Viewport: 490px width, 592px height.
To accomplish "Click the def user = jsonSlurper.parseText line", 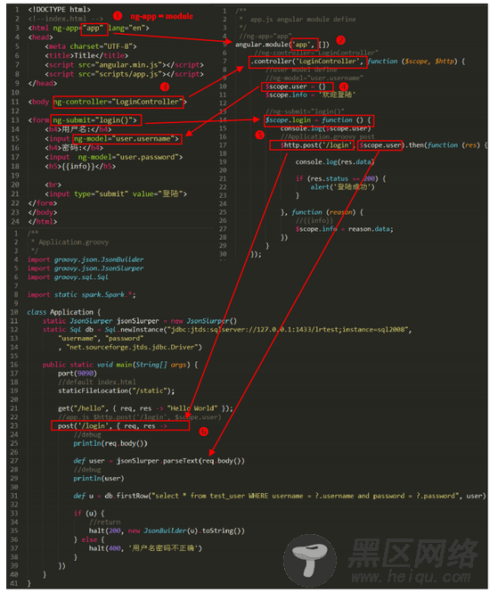I will [x=159, y=461].
